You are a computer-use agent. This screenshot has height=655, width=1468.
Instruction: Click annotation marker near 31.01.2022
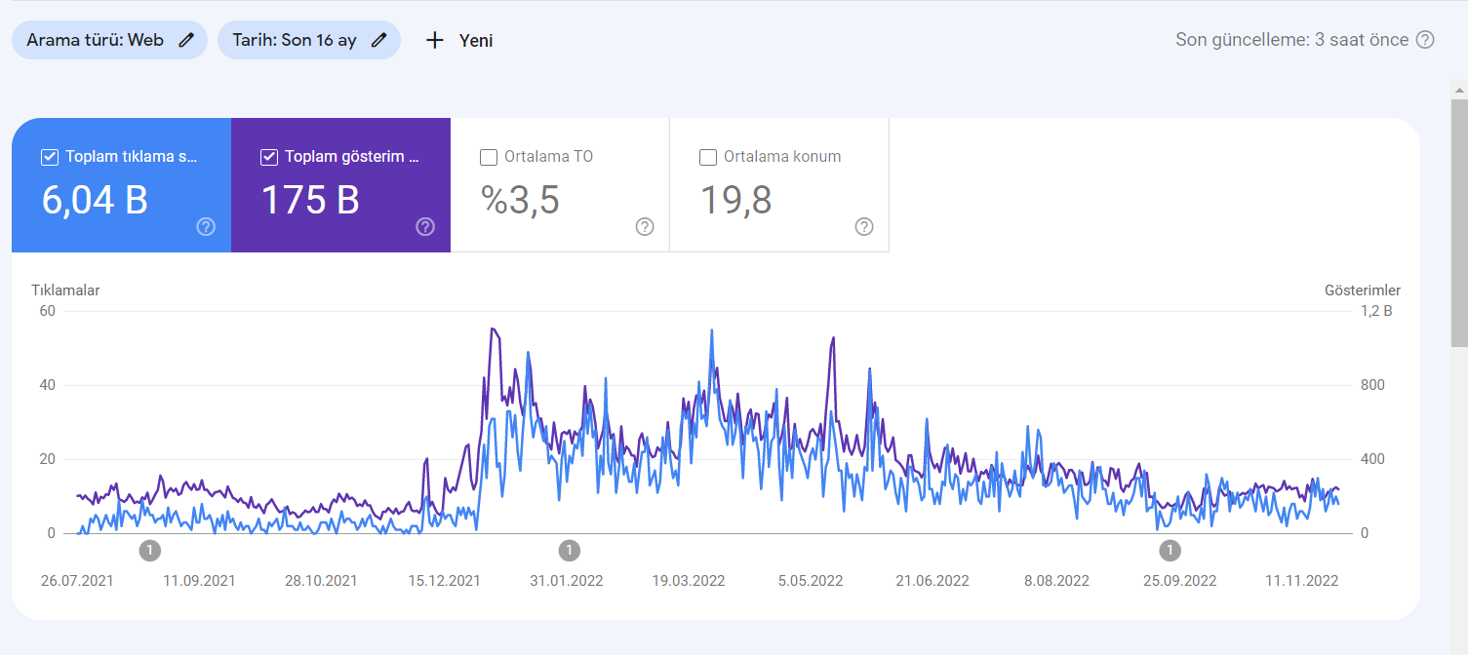coord(570,551)
